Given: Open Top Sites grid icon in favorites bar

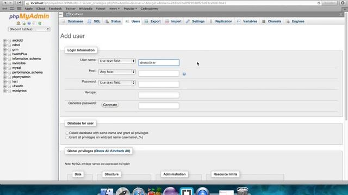Looking at the screenshot, I should 20,9.
